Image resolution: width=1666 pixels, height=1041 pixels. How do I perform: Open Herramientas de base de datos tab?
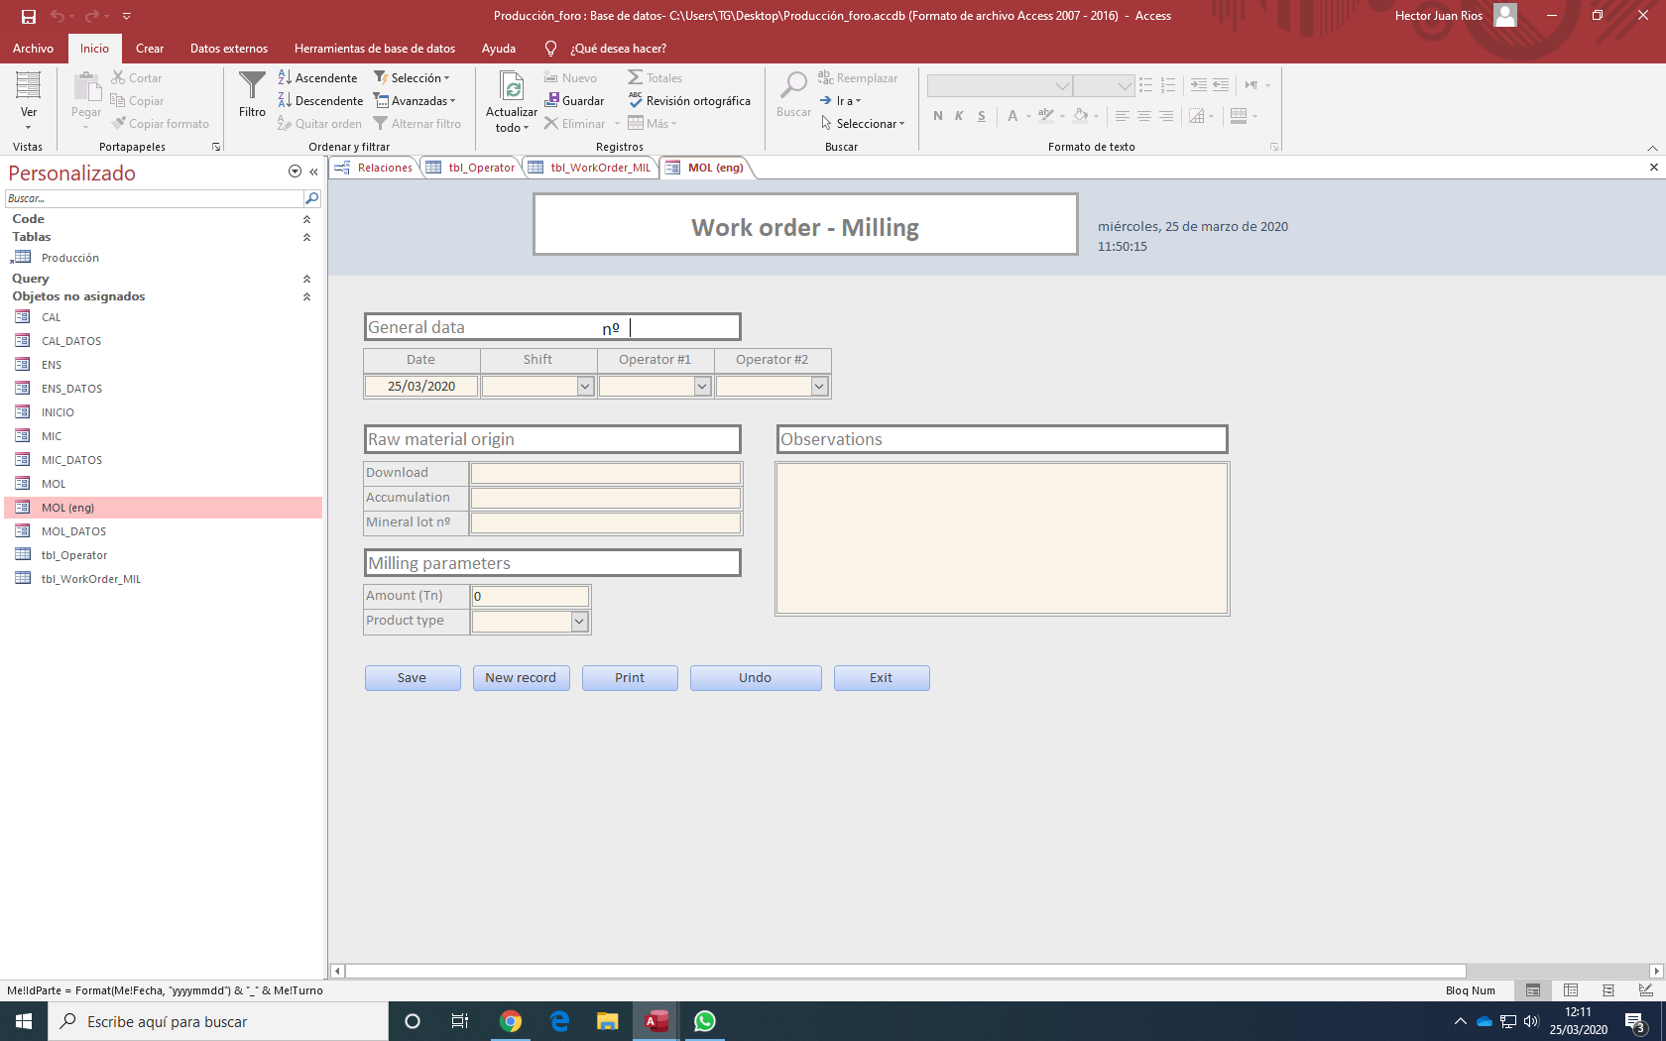point(375,48)
